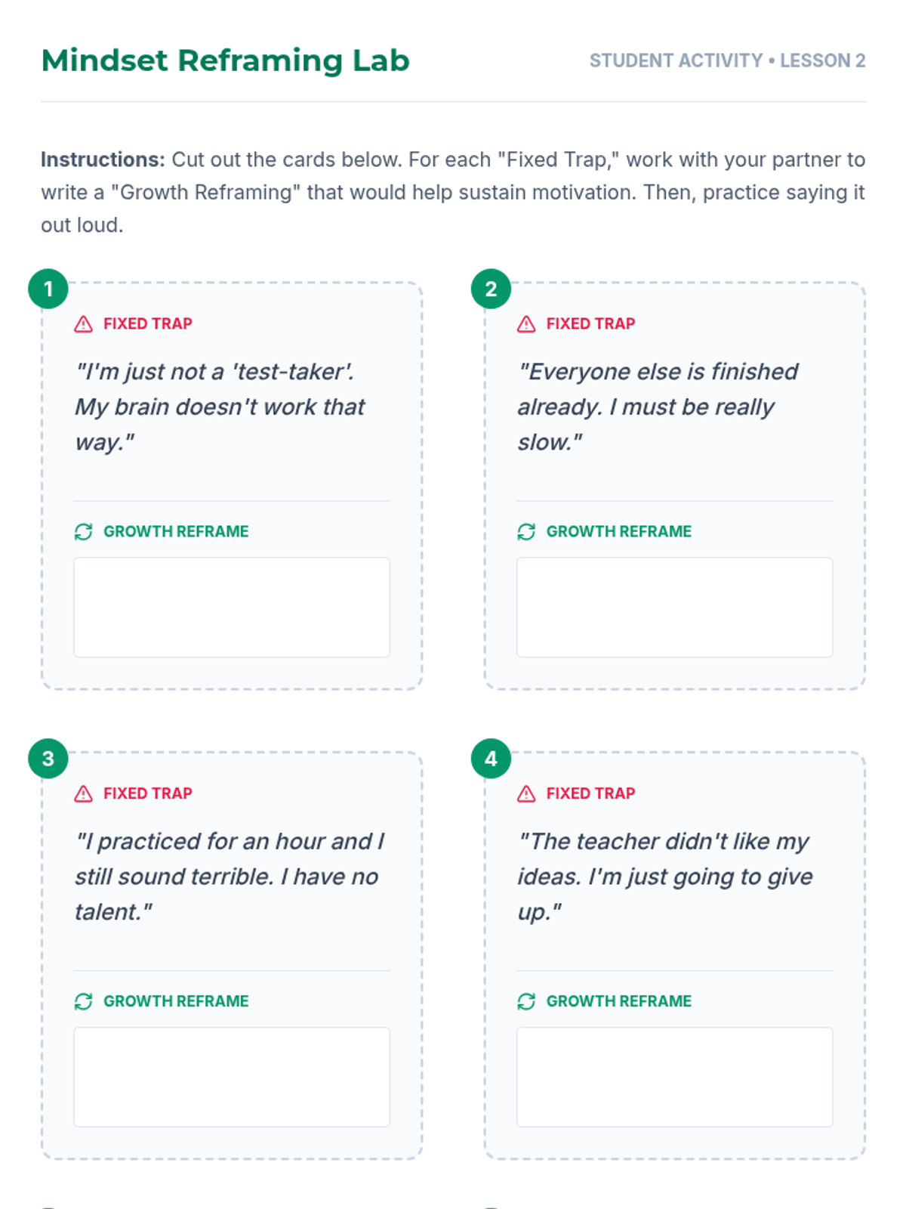Click the refresh arrows icon on card 4

(526, 1001)
